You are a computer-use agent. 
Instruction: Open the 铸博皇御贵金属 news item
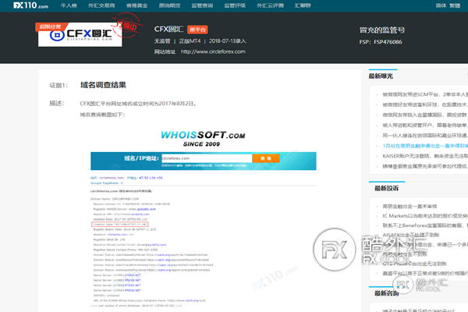pos(425,166)
